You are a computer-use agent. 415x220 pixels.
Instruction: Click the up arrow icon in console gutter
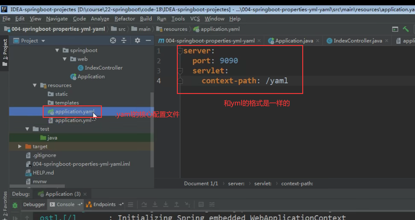pyautogui.click(x=27, y=218)
